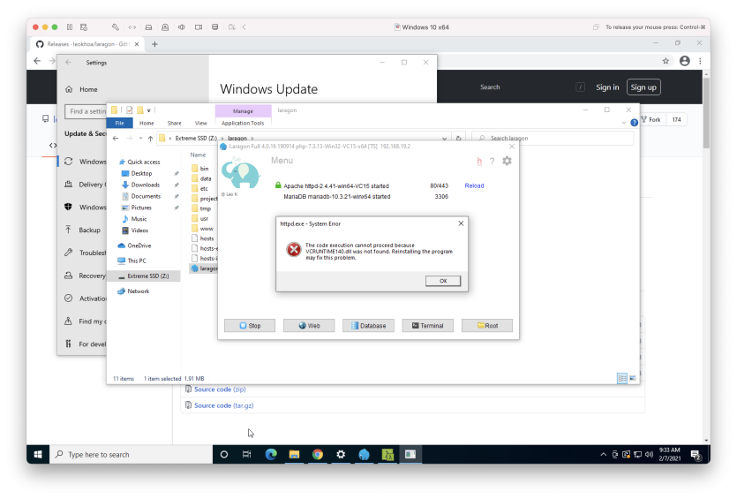Switch to details view icon in File Explorer status bar
737x499 pixels.
[622, 378]
